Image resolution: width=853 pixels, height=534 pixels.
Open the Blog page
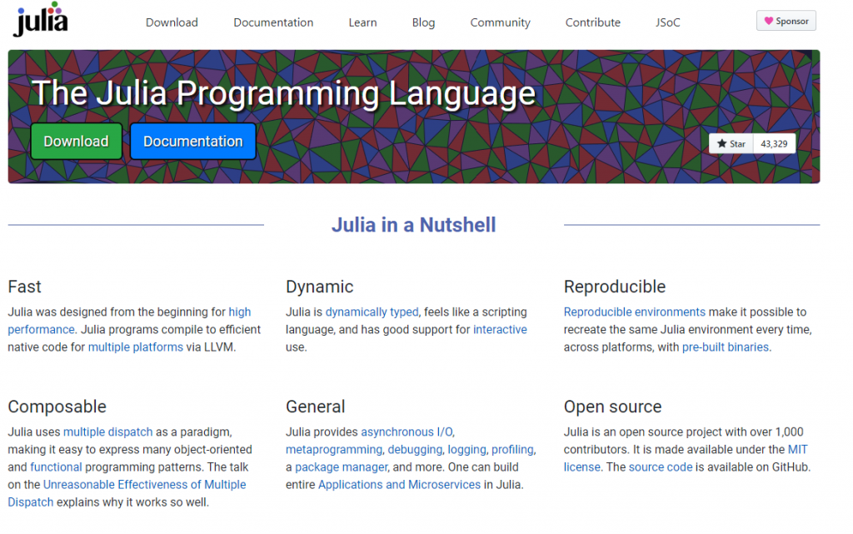point(423,22)
